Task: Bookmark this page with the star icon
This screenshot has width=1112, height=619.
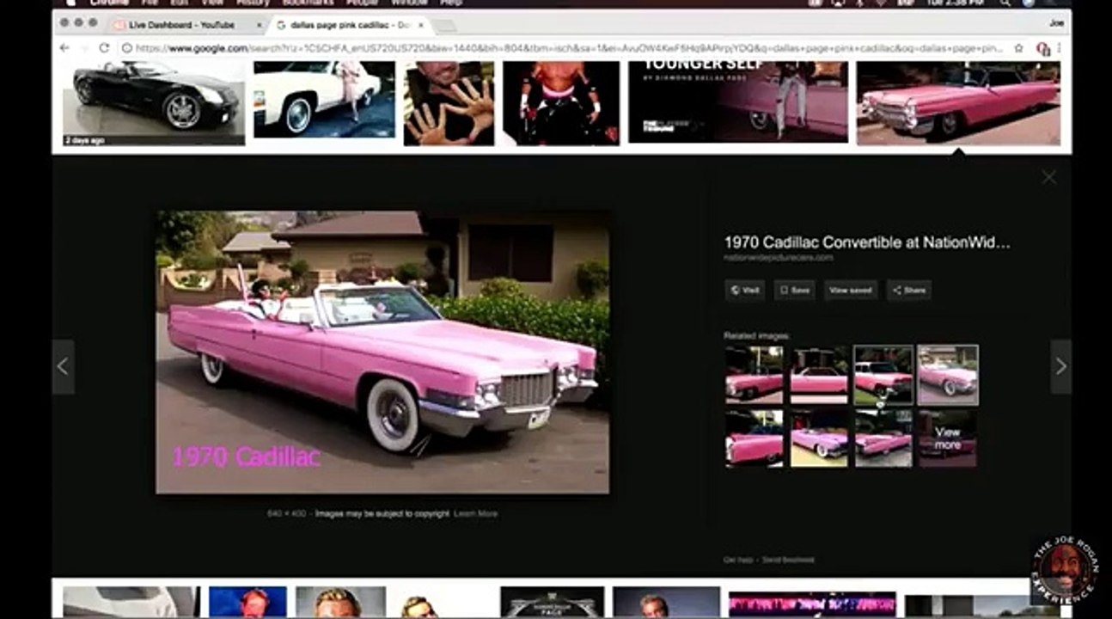Action: point(1019,48)
